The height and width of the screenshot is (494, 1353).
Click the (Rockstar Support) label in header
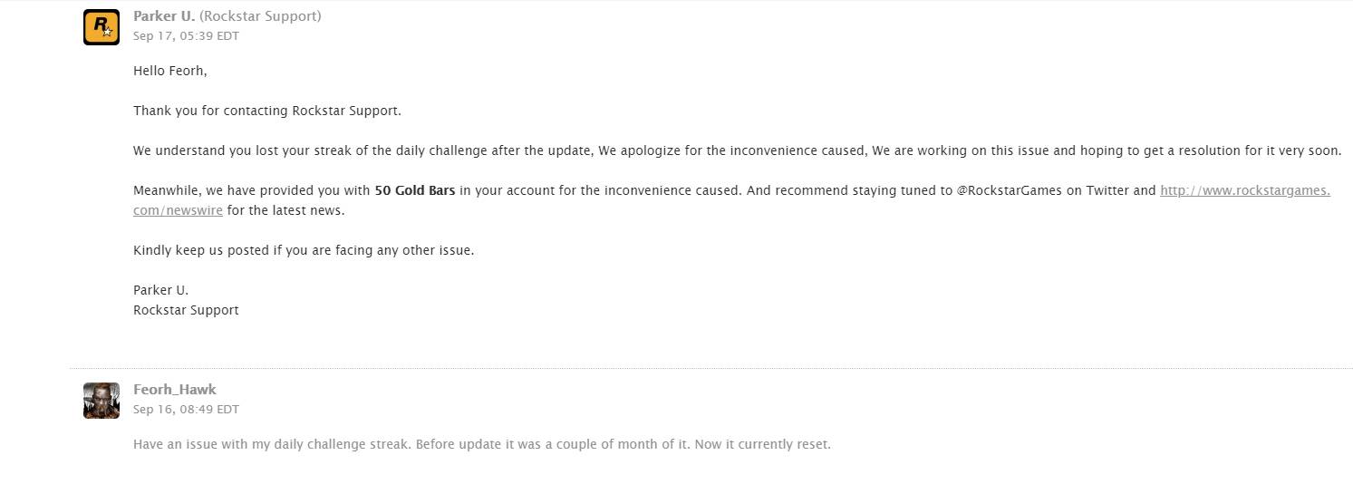point(260,16)
